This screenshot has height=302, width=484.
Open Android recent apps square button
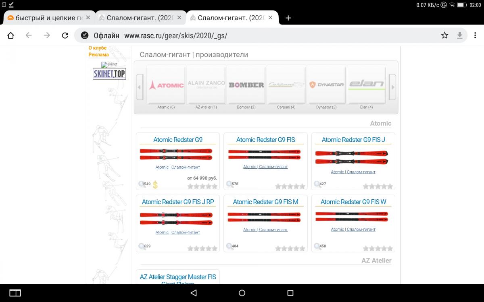click(290, 293)
